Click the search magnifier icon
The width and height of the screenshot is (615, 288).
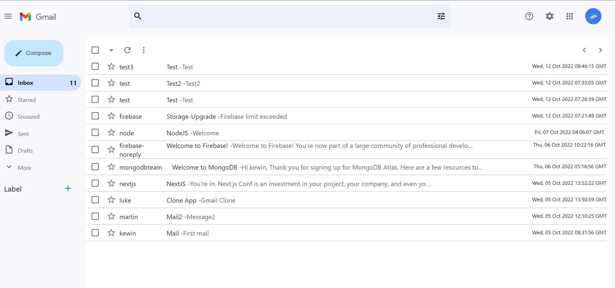click(138, 16)
